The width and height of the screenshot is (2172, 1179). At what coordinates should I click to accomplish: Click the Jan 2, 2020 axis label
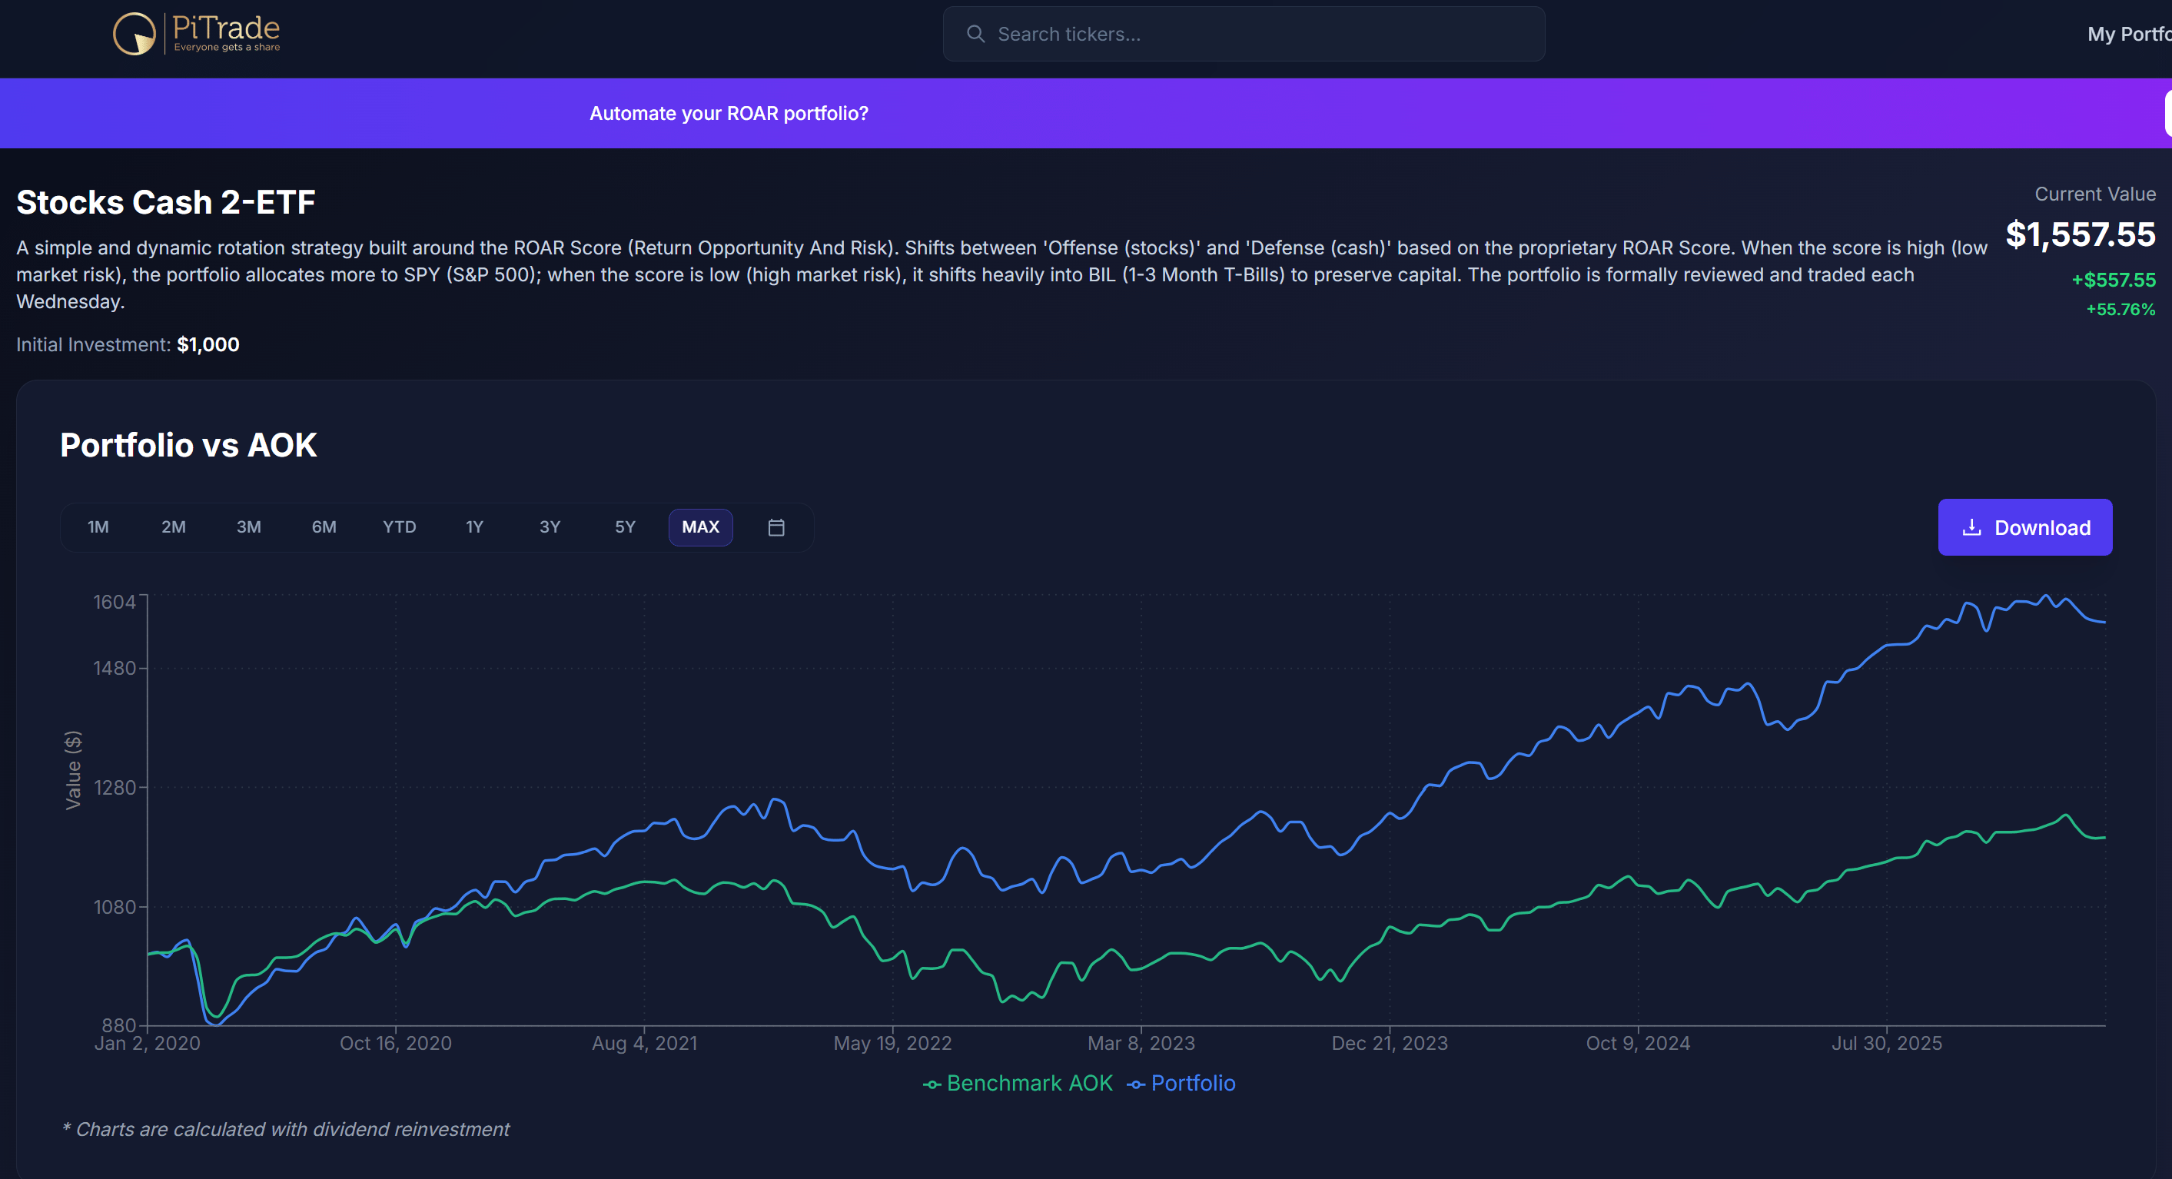coord(147,1043)
